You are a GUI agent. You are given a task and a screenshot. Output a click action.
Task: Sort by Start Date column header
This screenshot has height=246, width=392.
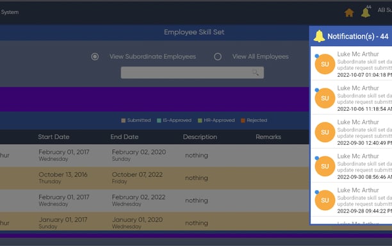pos(54,136)
